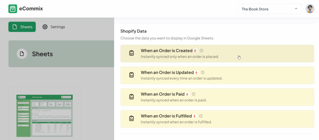Click the Settings gear icon

[x=45, y=27]
